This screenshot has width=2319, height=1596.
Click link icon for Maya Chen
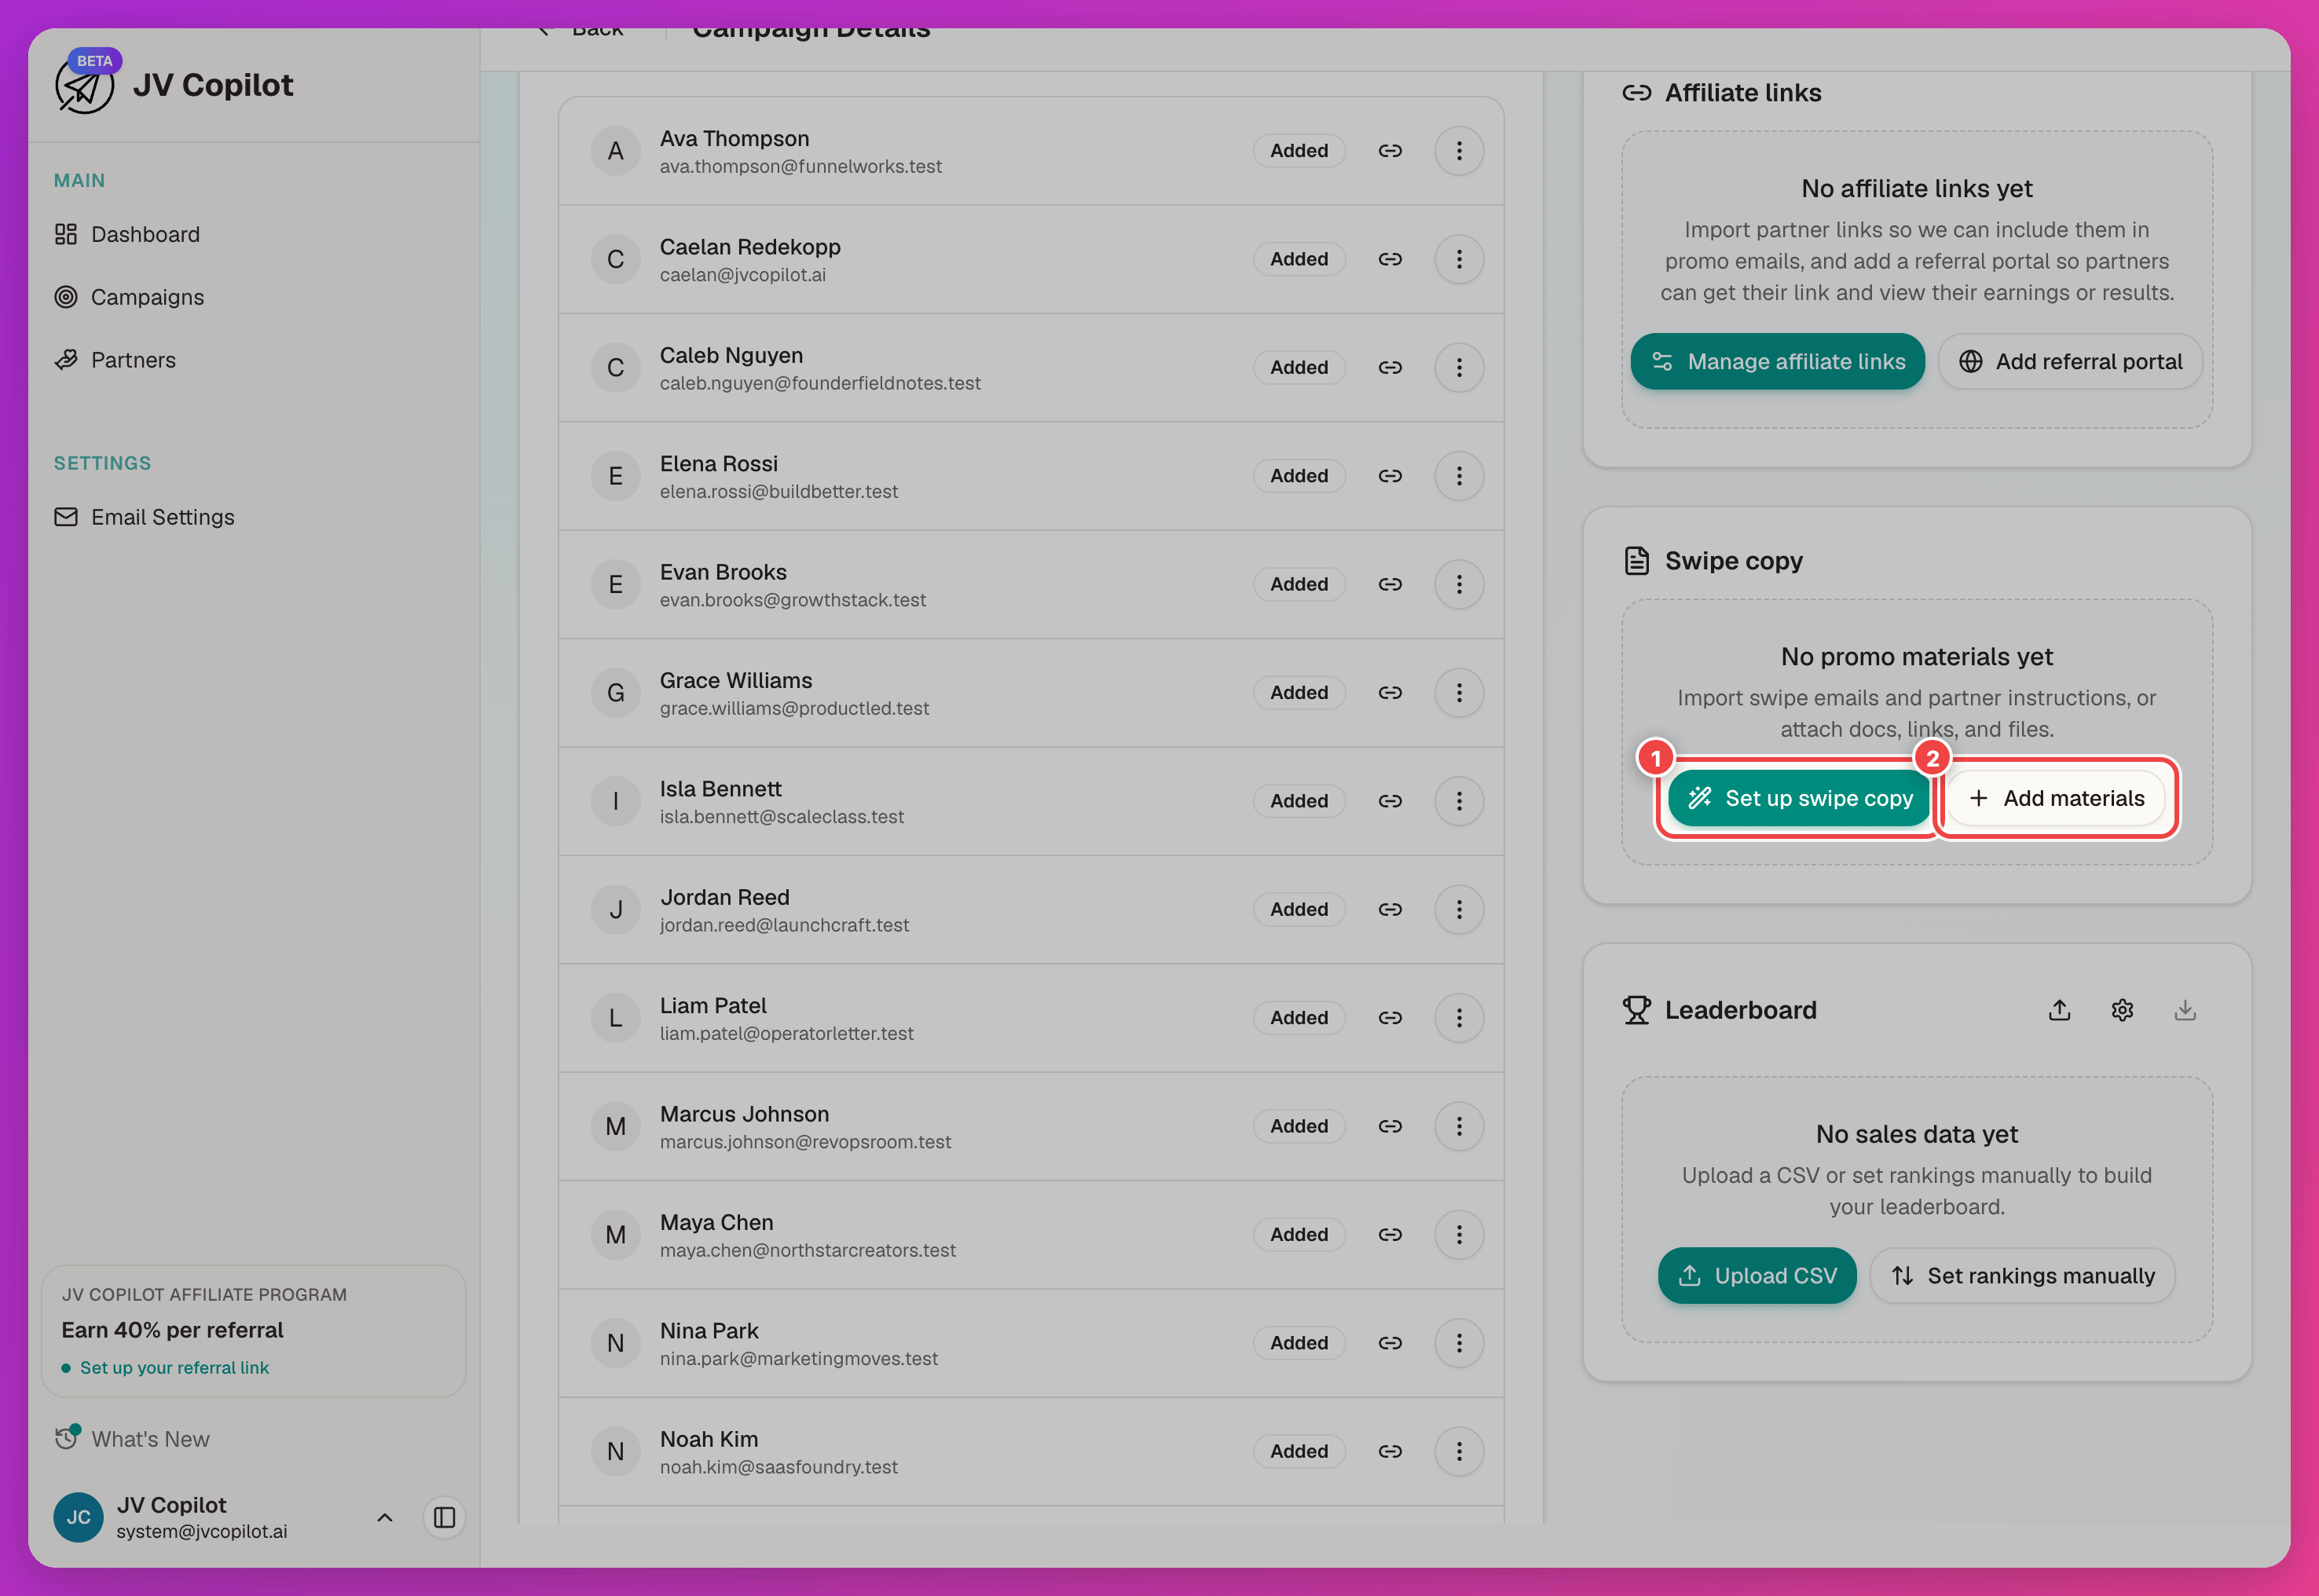point(1390,1235)
